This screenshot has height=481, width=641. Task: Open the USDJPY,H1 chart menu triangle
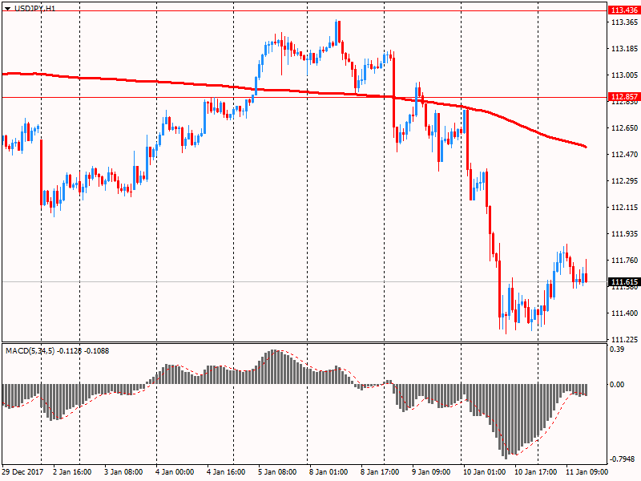coord(8,9)
